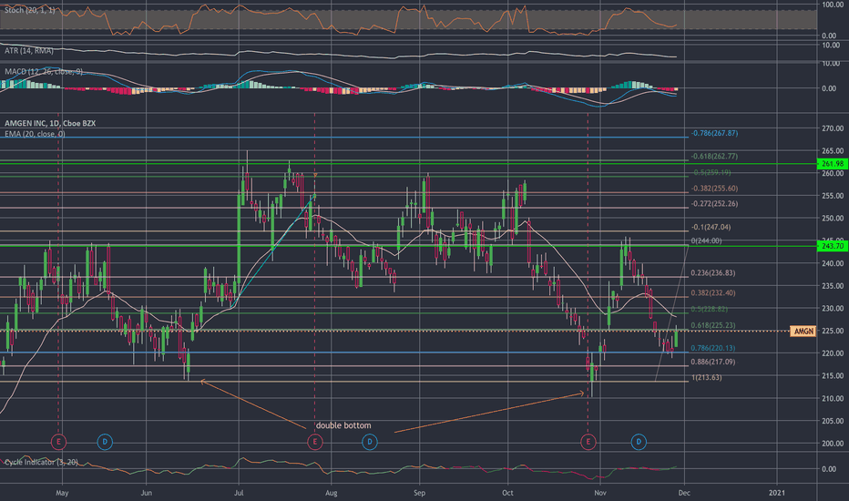
Task: Select the ATR (14, RMA) indicator label
Action: [x=29, y=50]
